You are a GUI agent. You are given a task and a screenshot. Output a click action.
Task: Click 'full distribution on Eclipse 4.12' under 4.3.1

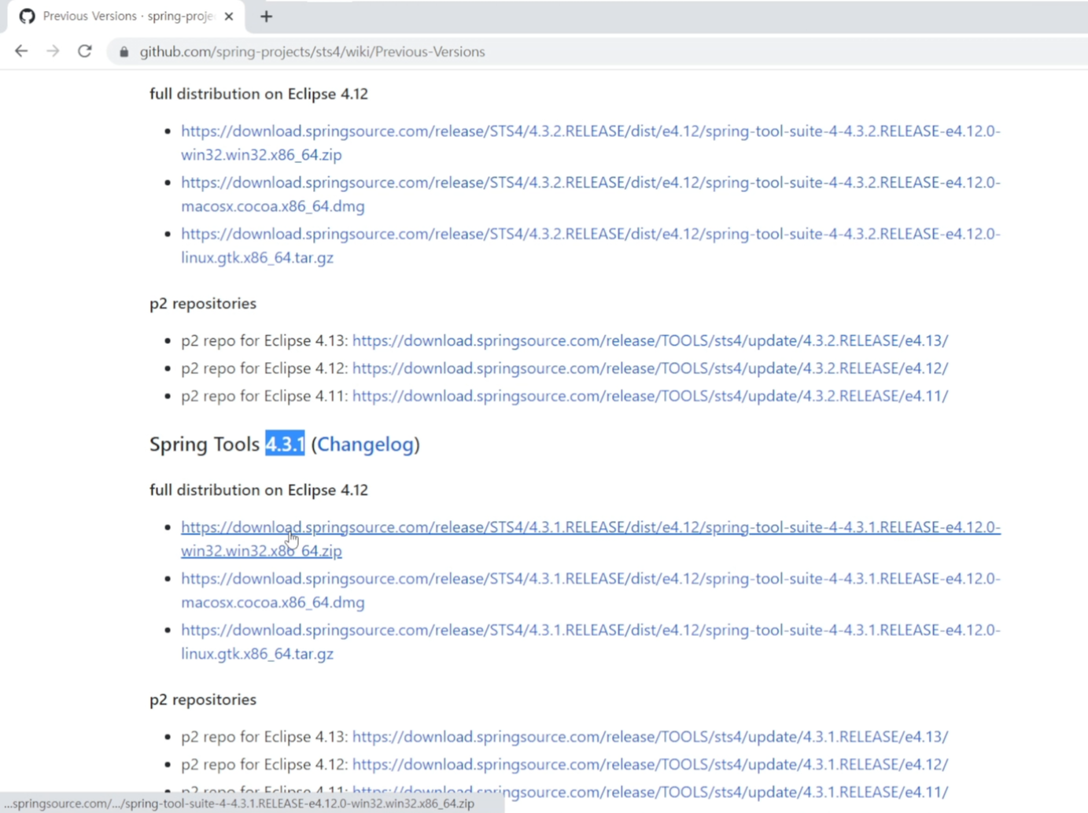pos(259,490)
